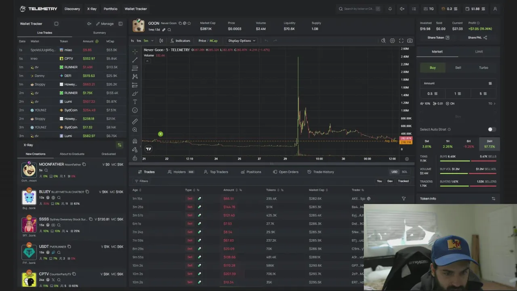This screenshot has height=291, width=517.
Task: Mute Wallet Tracker sound icon
Action: tap(89, 23)
